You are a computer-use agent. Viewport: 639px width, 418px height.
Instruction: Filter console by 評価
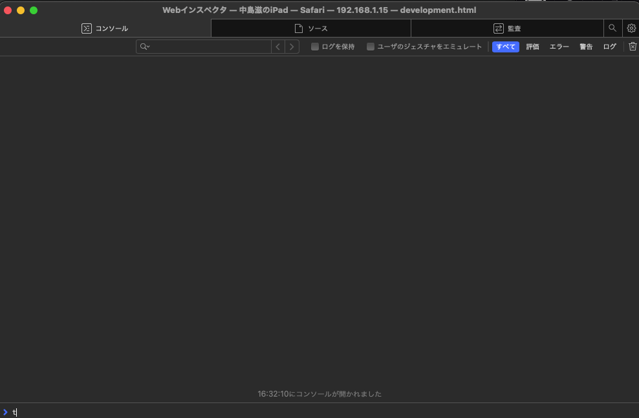532,47
